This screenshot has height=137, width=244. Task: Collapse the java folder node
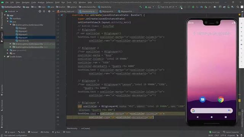8,22
